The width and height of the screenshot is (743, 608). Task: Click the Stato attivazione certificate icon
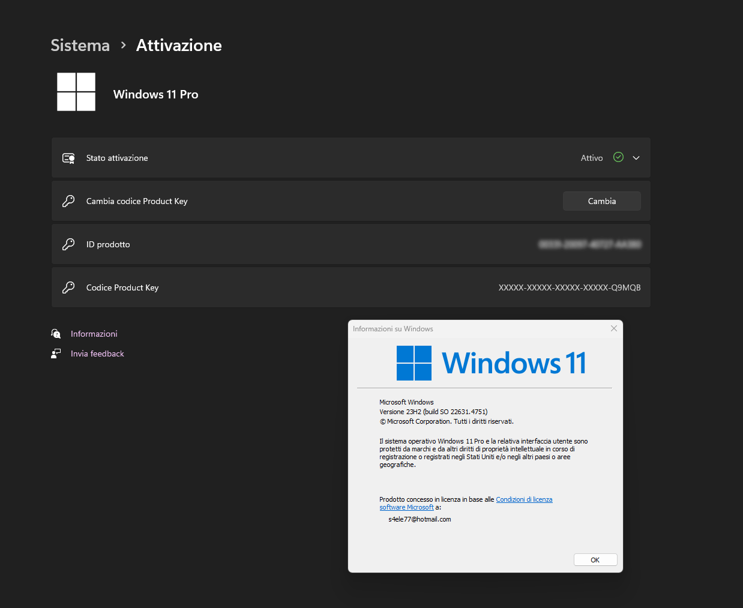pos(68,158)
